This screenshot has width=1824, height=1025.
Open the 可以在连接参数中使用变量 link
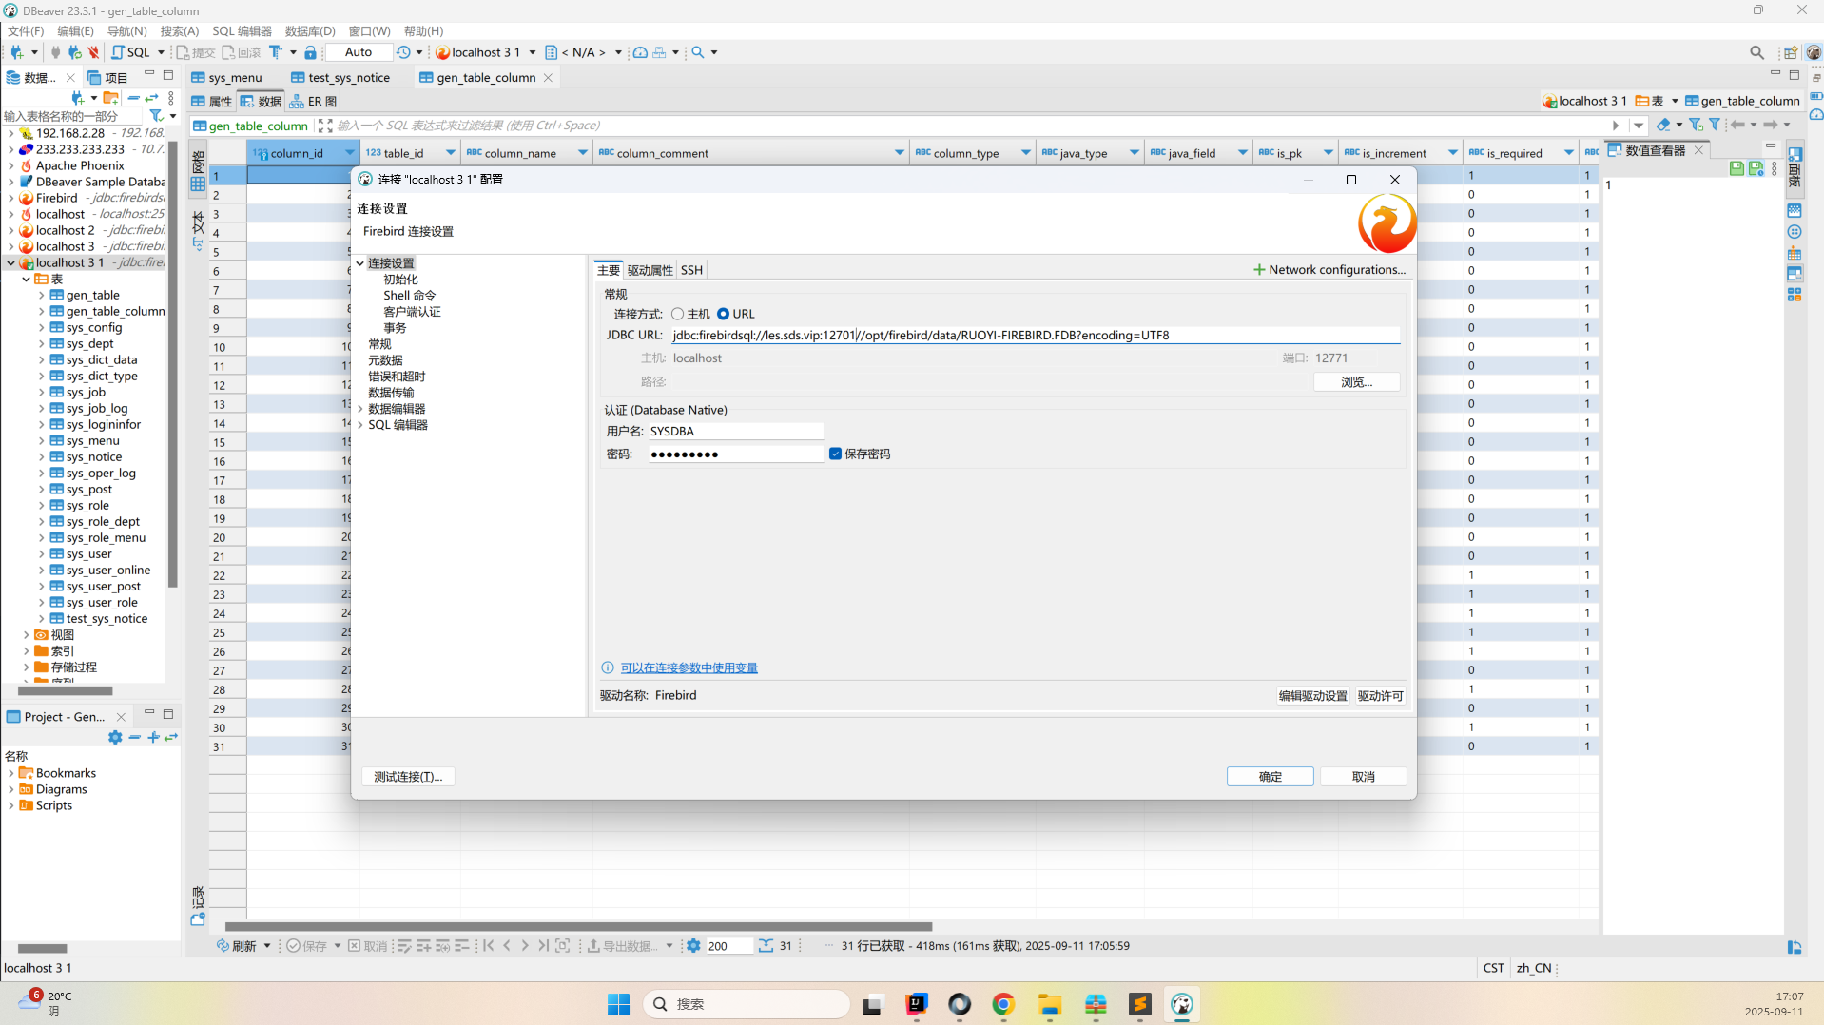pyautogui.click(x=689, y=668)
